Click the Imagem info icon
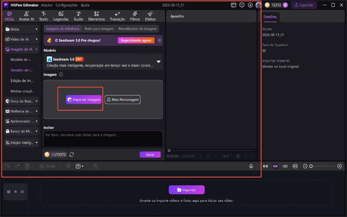347x217 pixels. coord(61,75)
